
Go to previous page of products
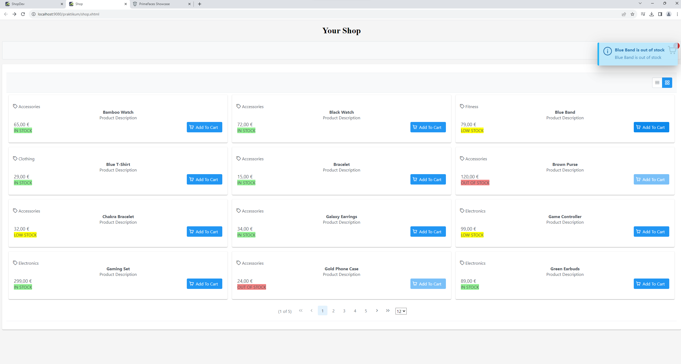(311, 310)
